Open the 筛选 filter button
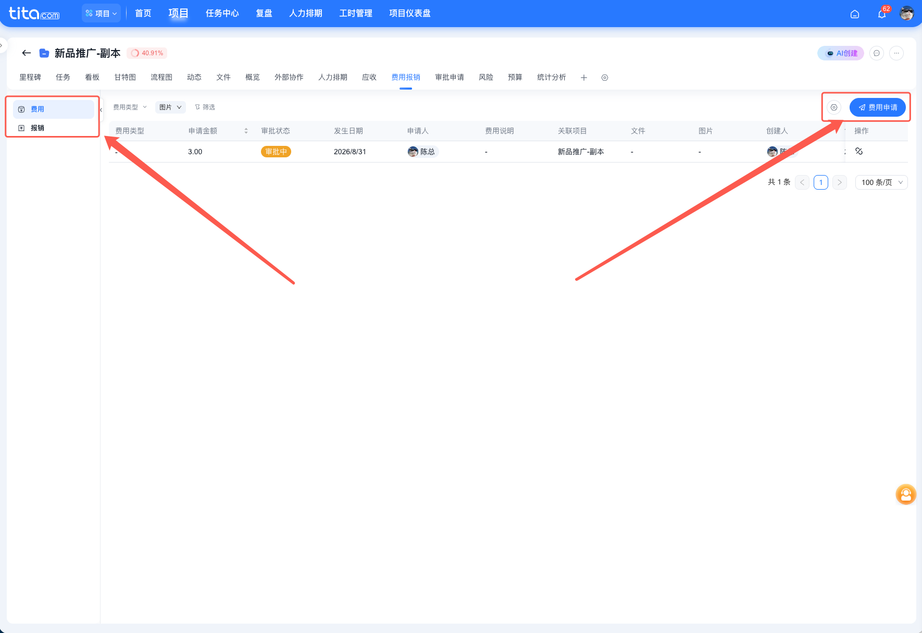 [x=205, y=107]
